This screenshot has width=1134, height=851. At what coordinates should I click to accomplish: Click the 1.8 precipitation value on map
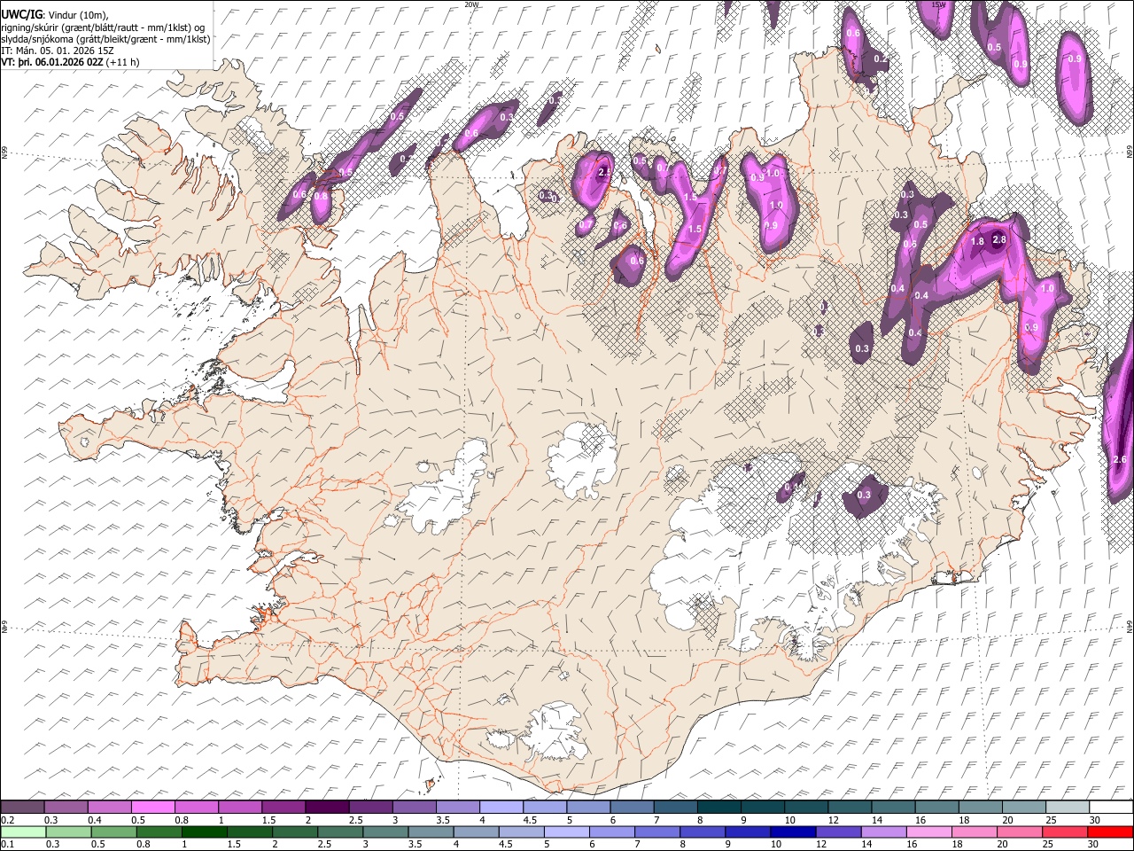click(x=978, y=242)
